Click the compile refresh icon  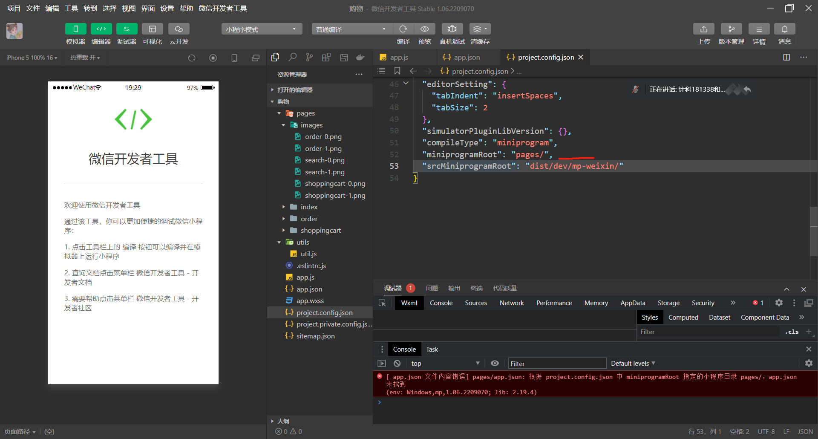tap(403, 29)
